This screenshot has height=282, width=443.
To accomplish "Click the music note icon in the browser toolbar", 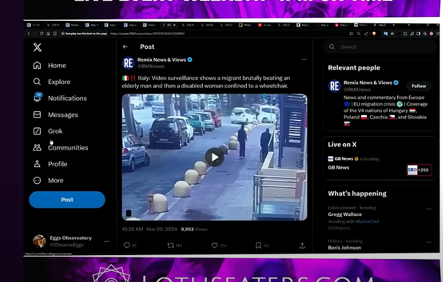I will (x=412, y=34).
